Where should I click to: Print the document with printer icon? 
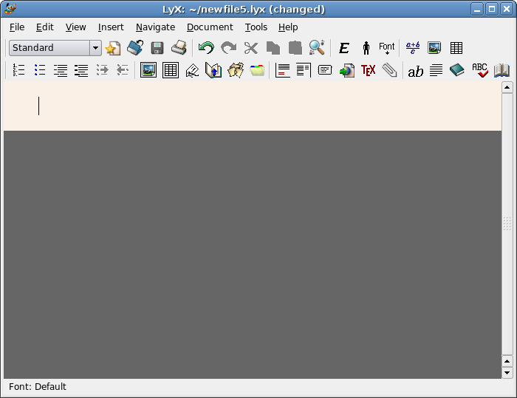(179, 48)
